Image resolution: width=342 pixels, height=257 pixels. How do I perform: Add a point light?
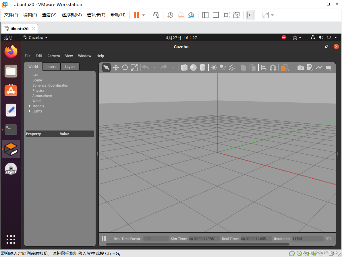[214, 67]
